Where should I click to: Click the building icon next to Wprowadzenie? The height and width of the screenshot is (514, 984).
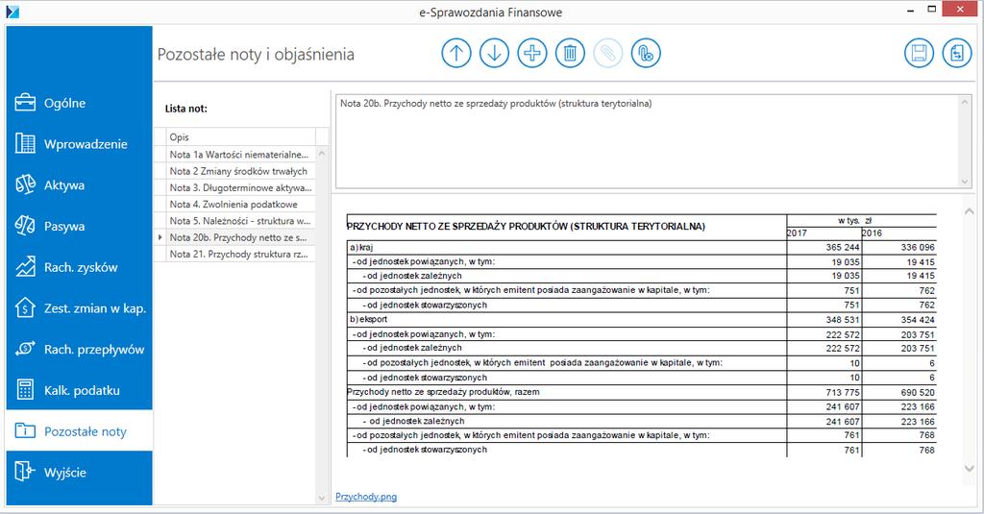tap(25, 144)
